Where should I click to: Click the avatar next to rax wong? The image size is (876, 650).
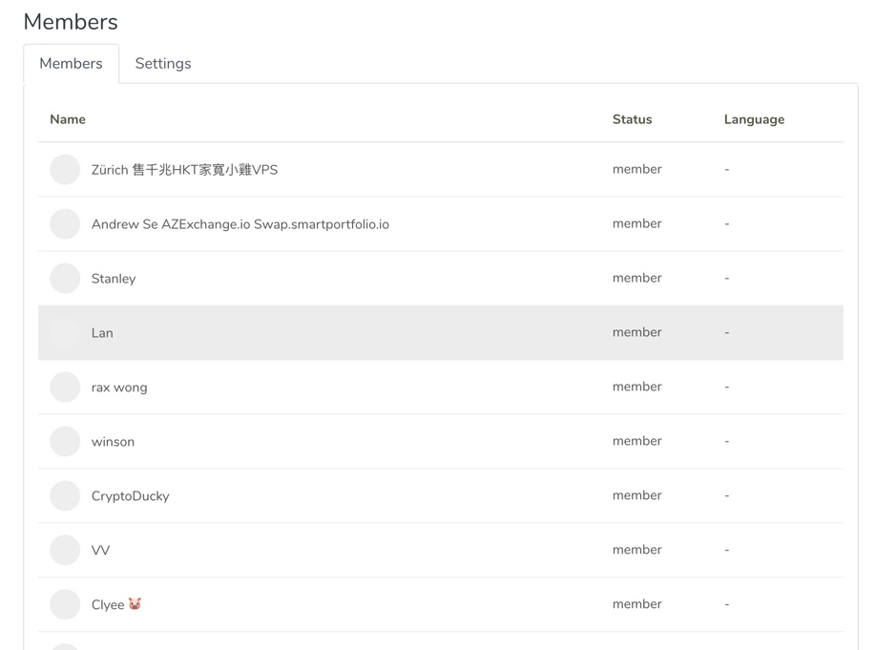[65, 387]
